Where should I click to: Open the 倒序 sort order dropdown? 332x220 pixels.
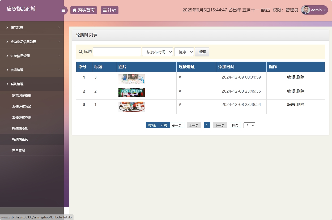[184, 52]
